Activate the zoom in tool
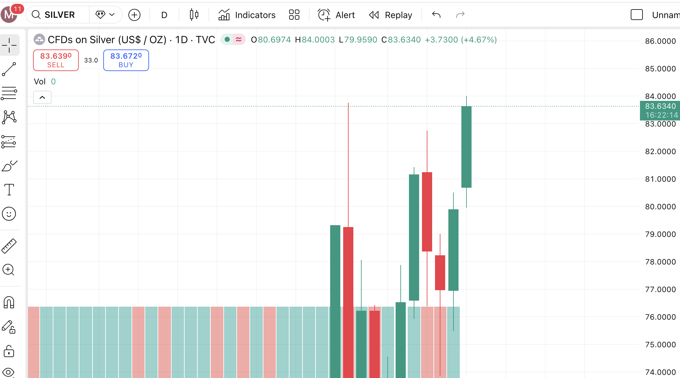The image size is (680, 378). click(x=9, y=270)
